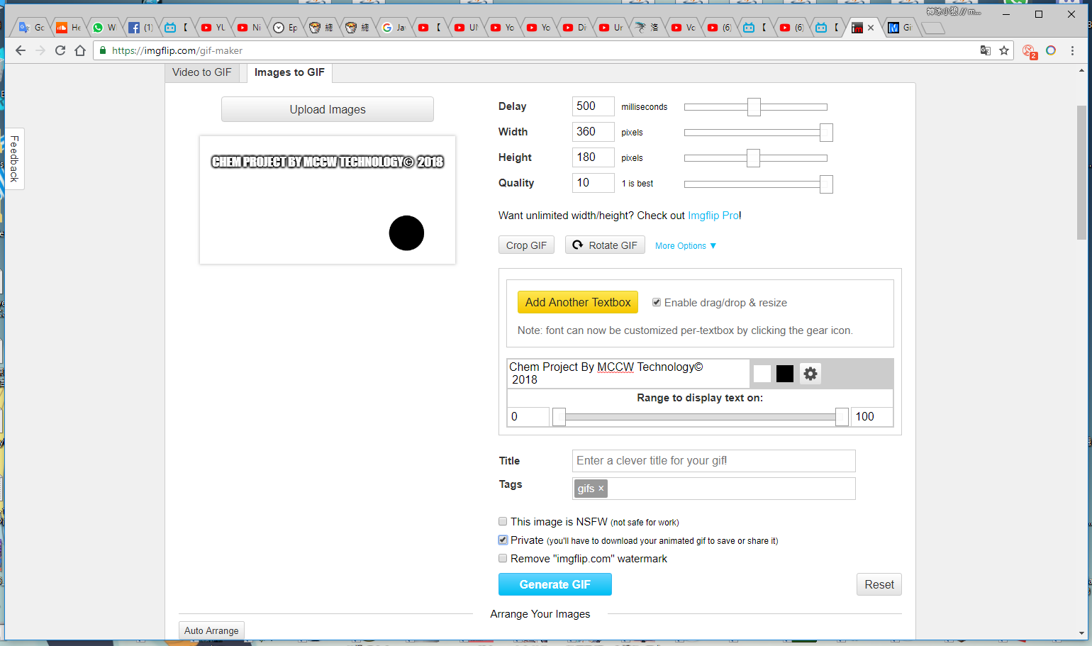
Task: Switch to the WhatsApp tab
Action: [x=104, y=28]
